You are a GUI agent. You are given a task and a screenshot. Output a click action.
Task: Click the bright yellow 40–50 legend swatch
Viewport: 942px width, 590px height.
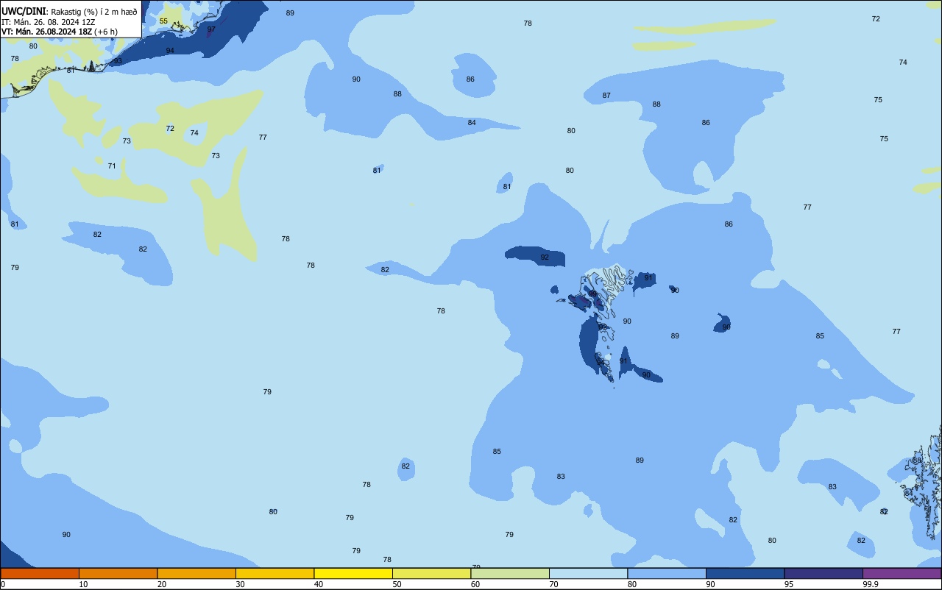click(x=353, y=573)
